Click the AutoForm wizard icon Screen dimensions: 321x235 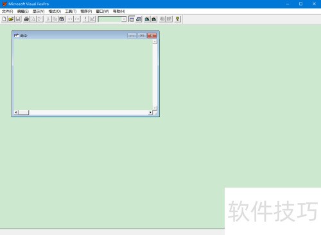[x=162, y=19]
